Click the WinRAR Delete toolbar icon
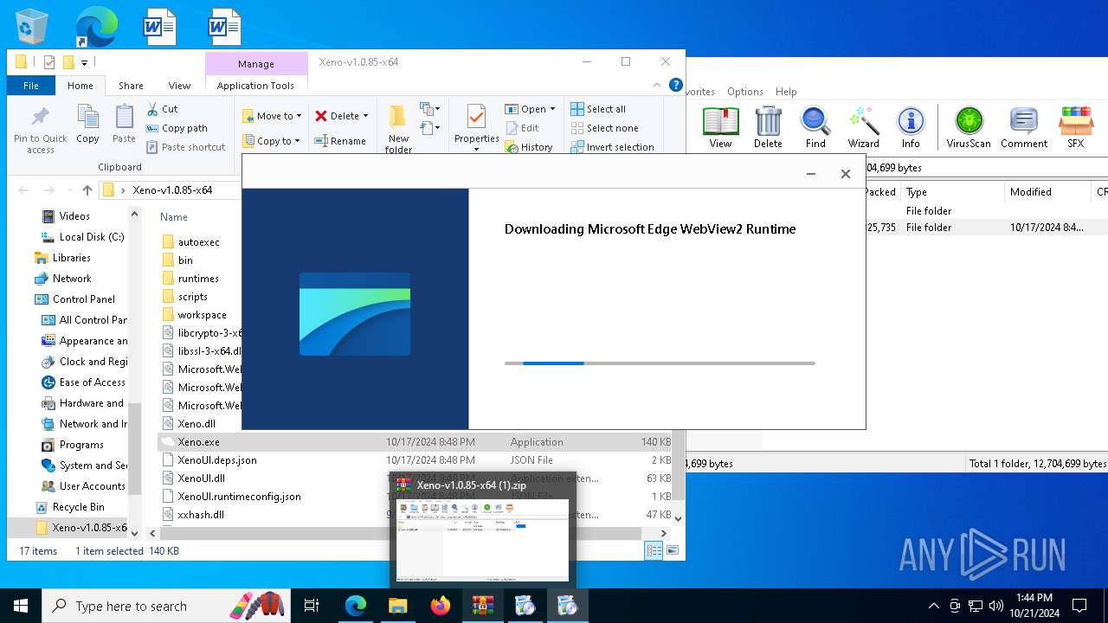This screenshot has width=1108, height=623. (x=768, y=128)
